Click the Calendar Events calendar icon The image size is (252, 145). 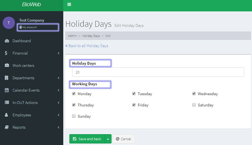(x=7, y=90)
